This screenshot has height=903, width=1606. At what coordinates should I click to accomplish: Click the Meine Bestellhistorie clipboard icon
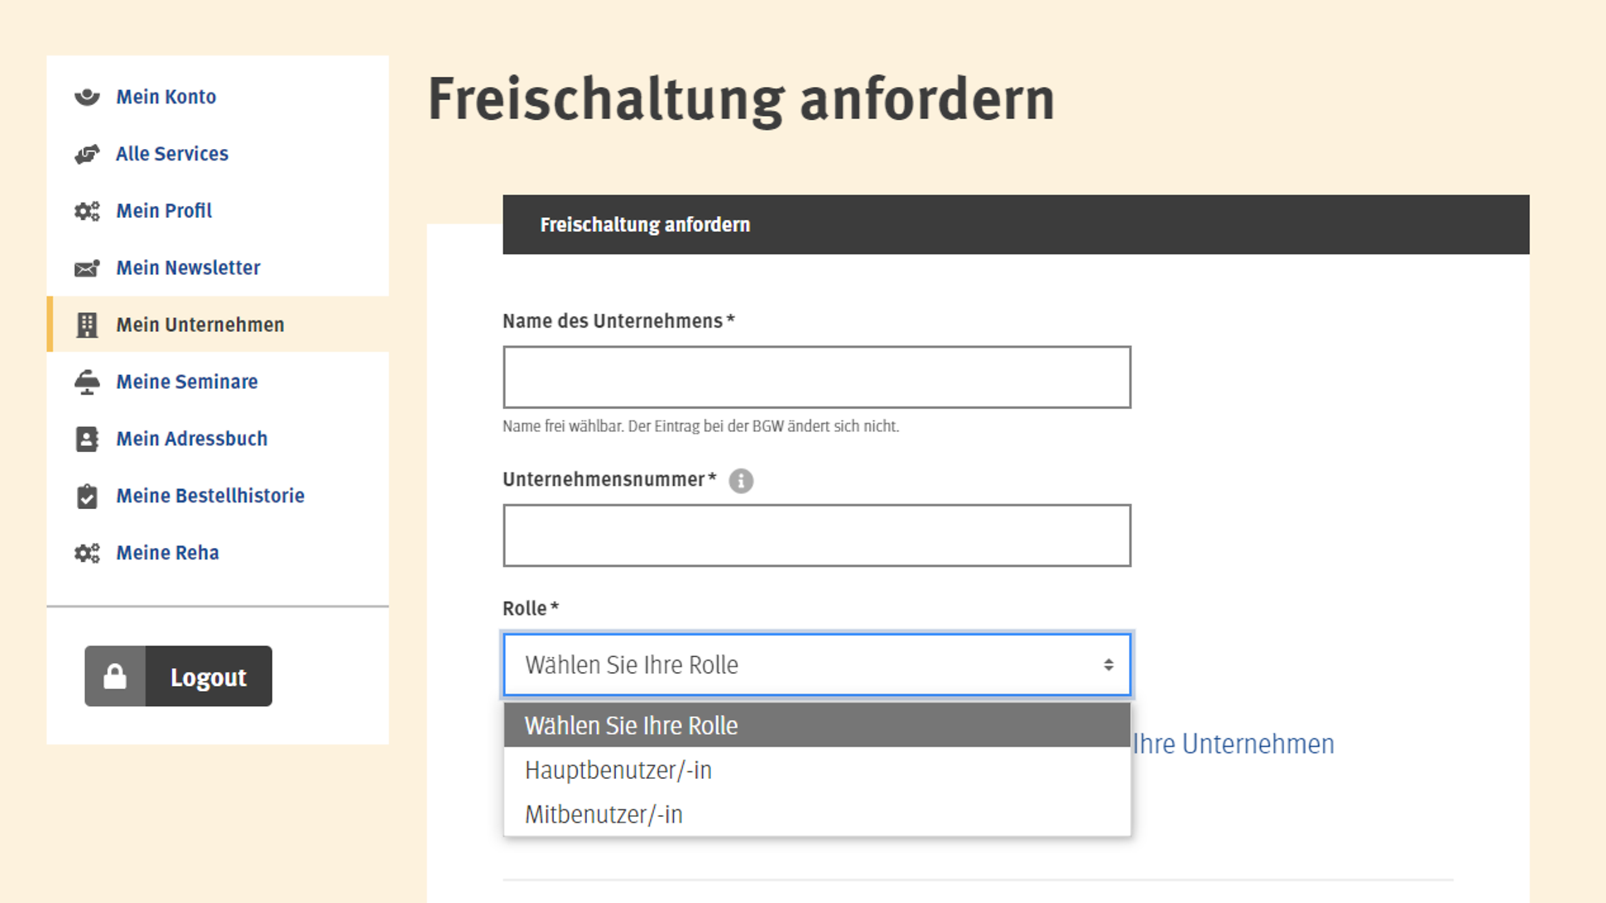87,496
